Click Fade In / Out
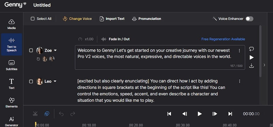 coord(115,39)
